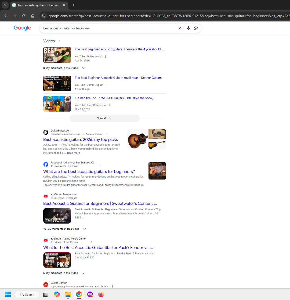Open 'The best beginner acoustic guitars' video link

pyautogui.click(x=119, y=49)
